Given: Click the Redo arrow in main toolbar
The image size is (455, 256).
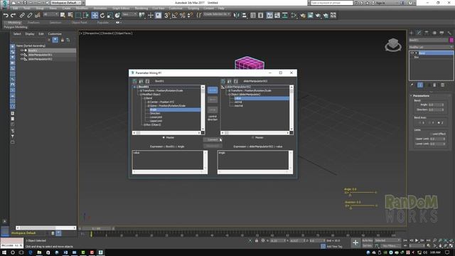Looking at the screenshot, I should click(x=13, y=15).
